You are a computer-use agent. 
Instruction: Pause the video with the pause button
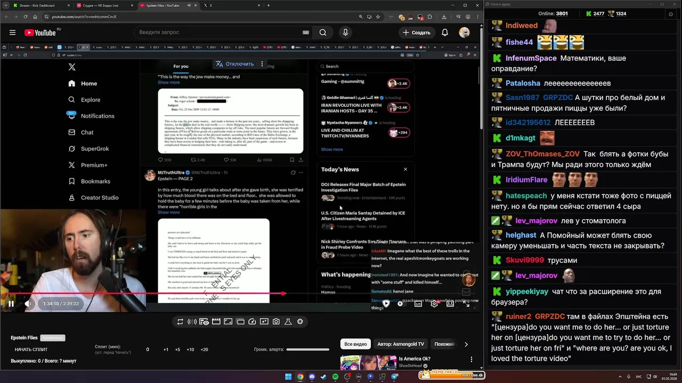tap(11, 304)
